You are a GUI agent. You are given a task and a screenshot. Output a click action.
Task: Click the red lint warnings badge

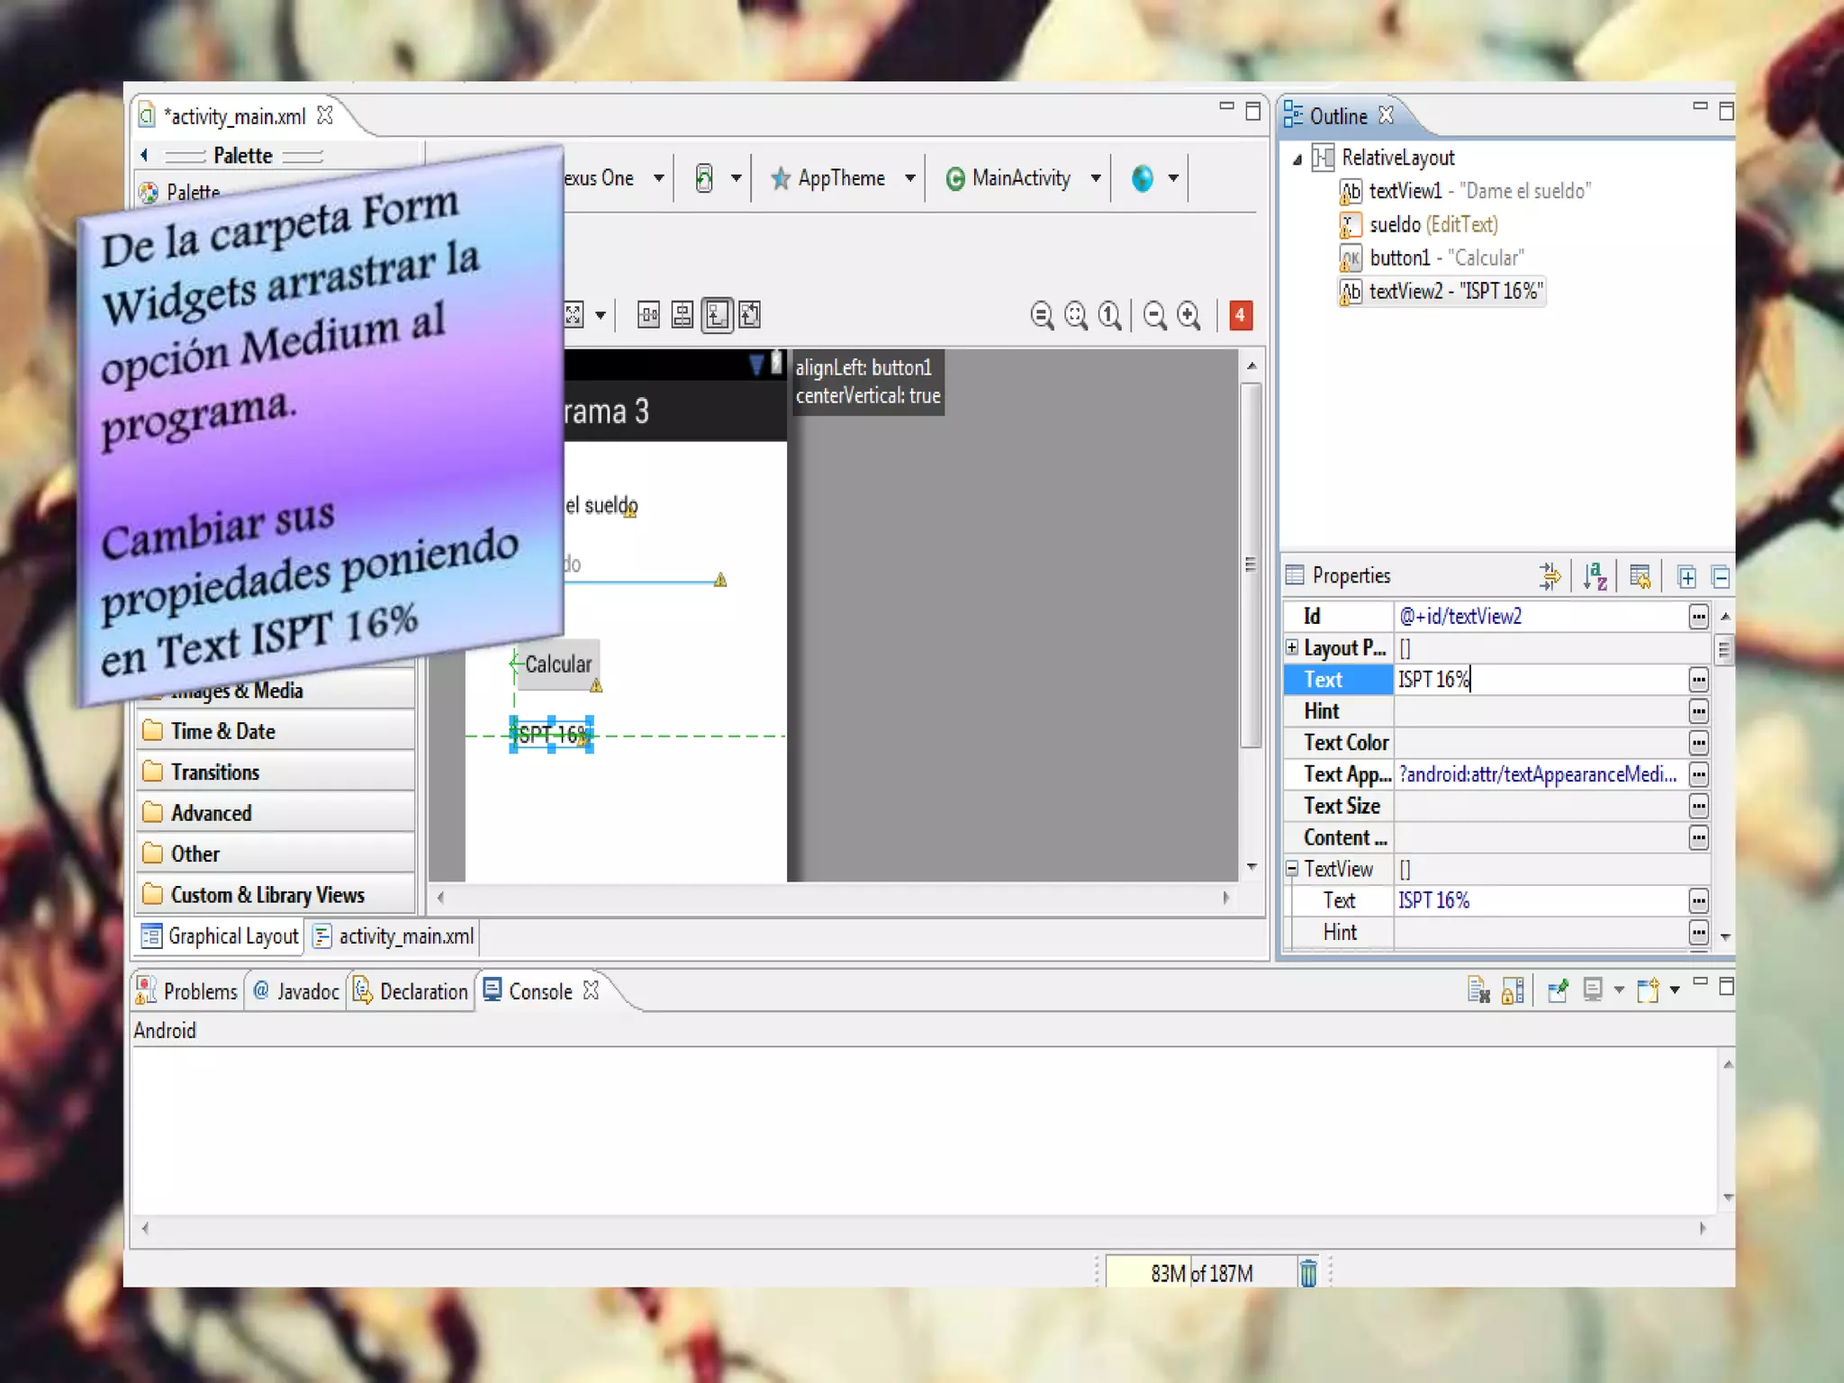coord(1240,315)
